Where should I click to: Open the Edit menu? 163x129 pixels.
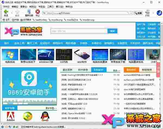(x=15, y=7)
